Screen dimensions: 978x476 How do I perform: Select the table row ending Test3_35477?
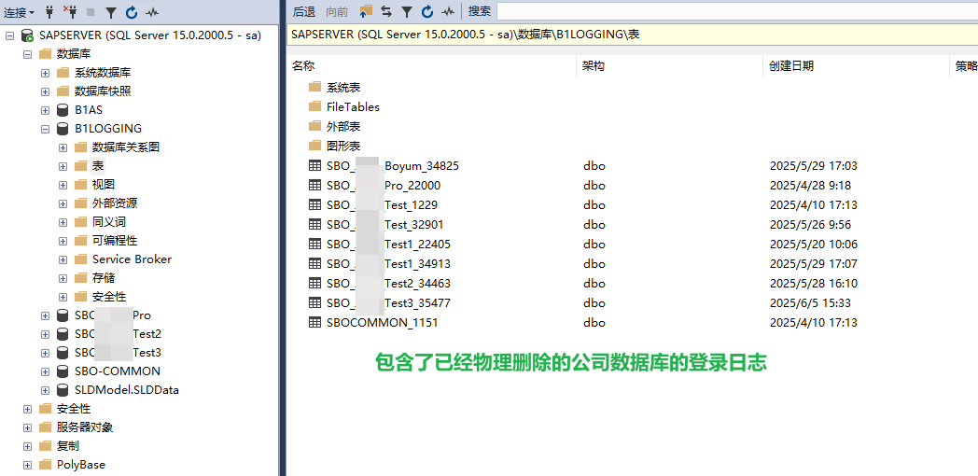(388, 303)
